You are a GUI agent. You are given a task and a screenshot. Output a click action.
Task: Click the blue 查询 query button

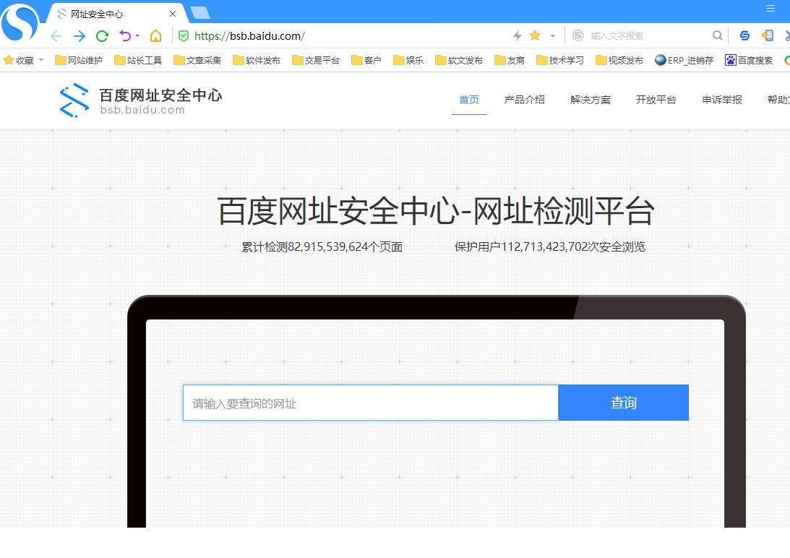point(623,403)
